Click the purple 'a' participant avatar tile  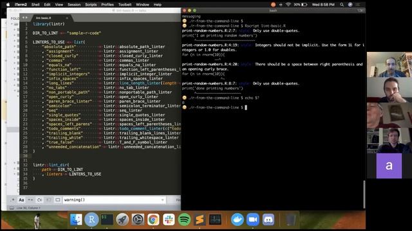(x=389, y=166)
